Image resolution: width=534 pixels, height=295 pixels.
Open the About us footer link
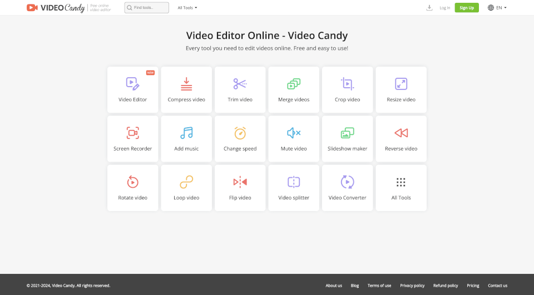[333, 286]
